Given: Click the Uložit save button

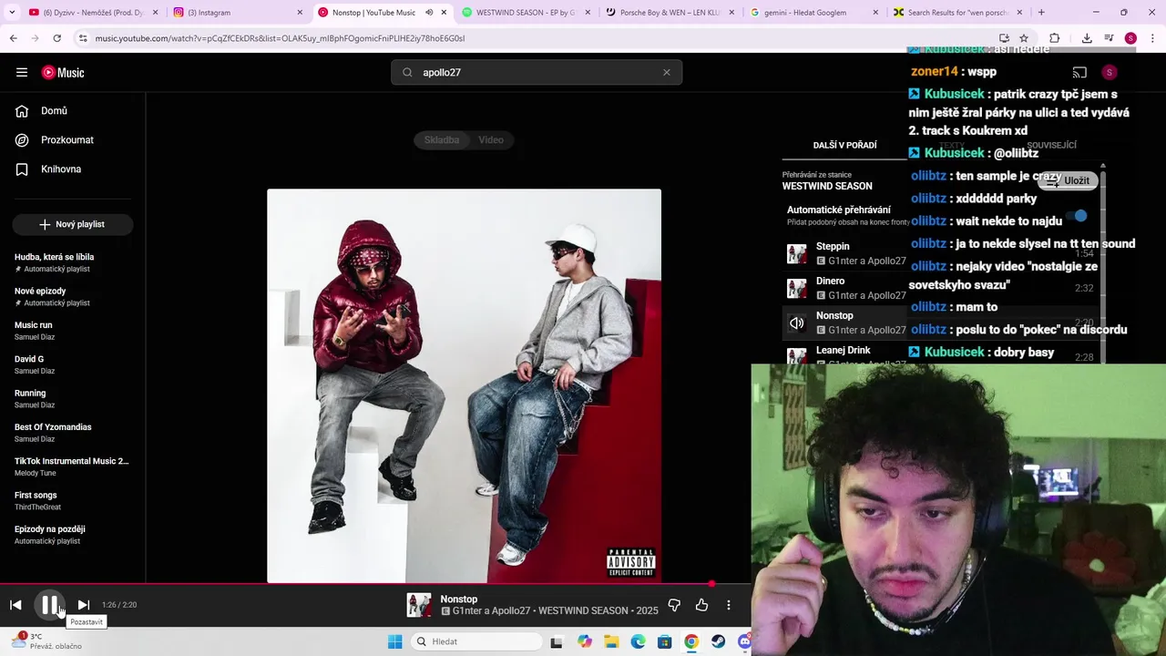Looking at the screenshot, I should pyautogui.click(x=1068, y=180).
